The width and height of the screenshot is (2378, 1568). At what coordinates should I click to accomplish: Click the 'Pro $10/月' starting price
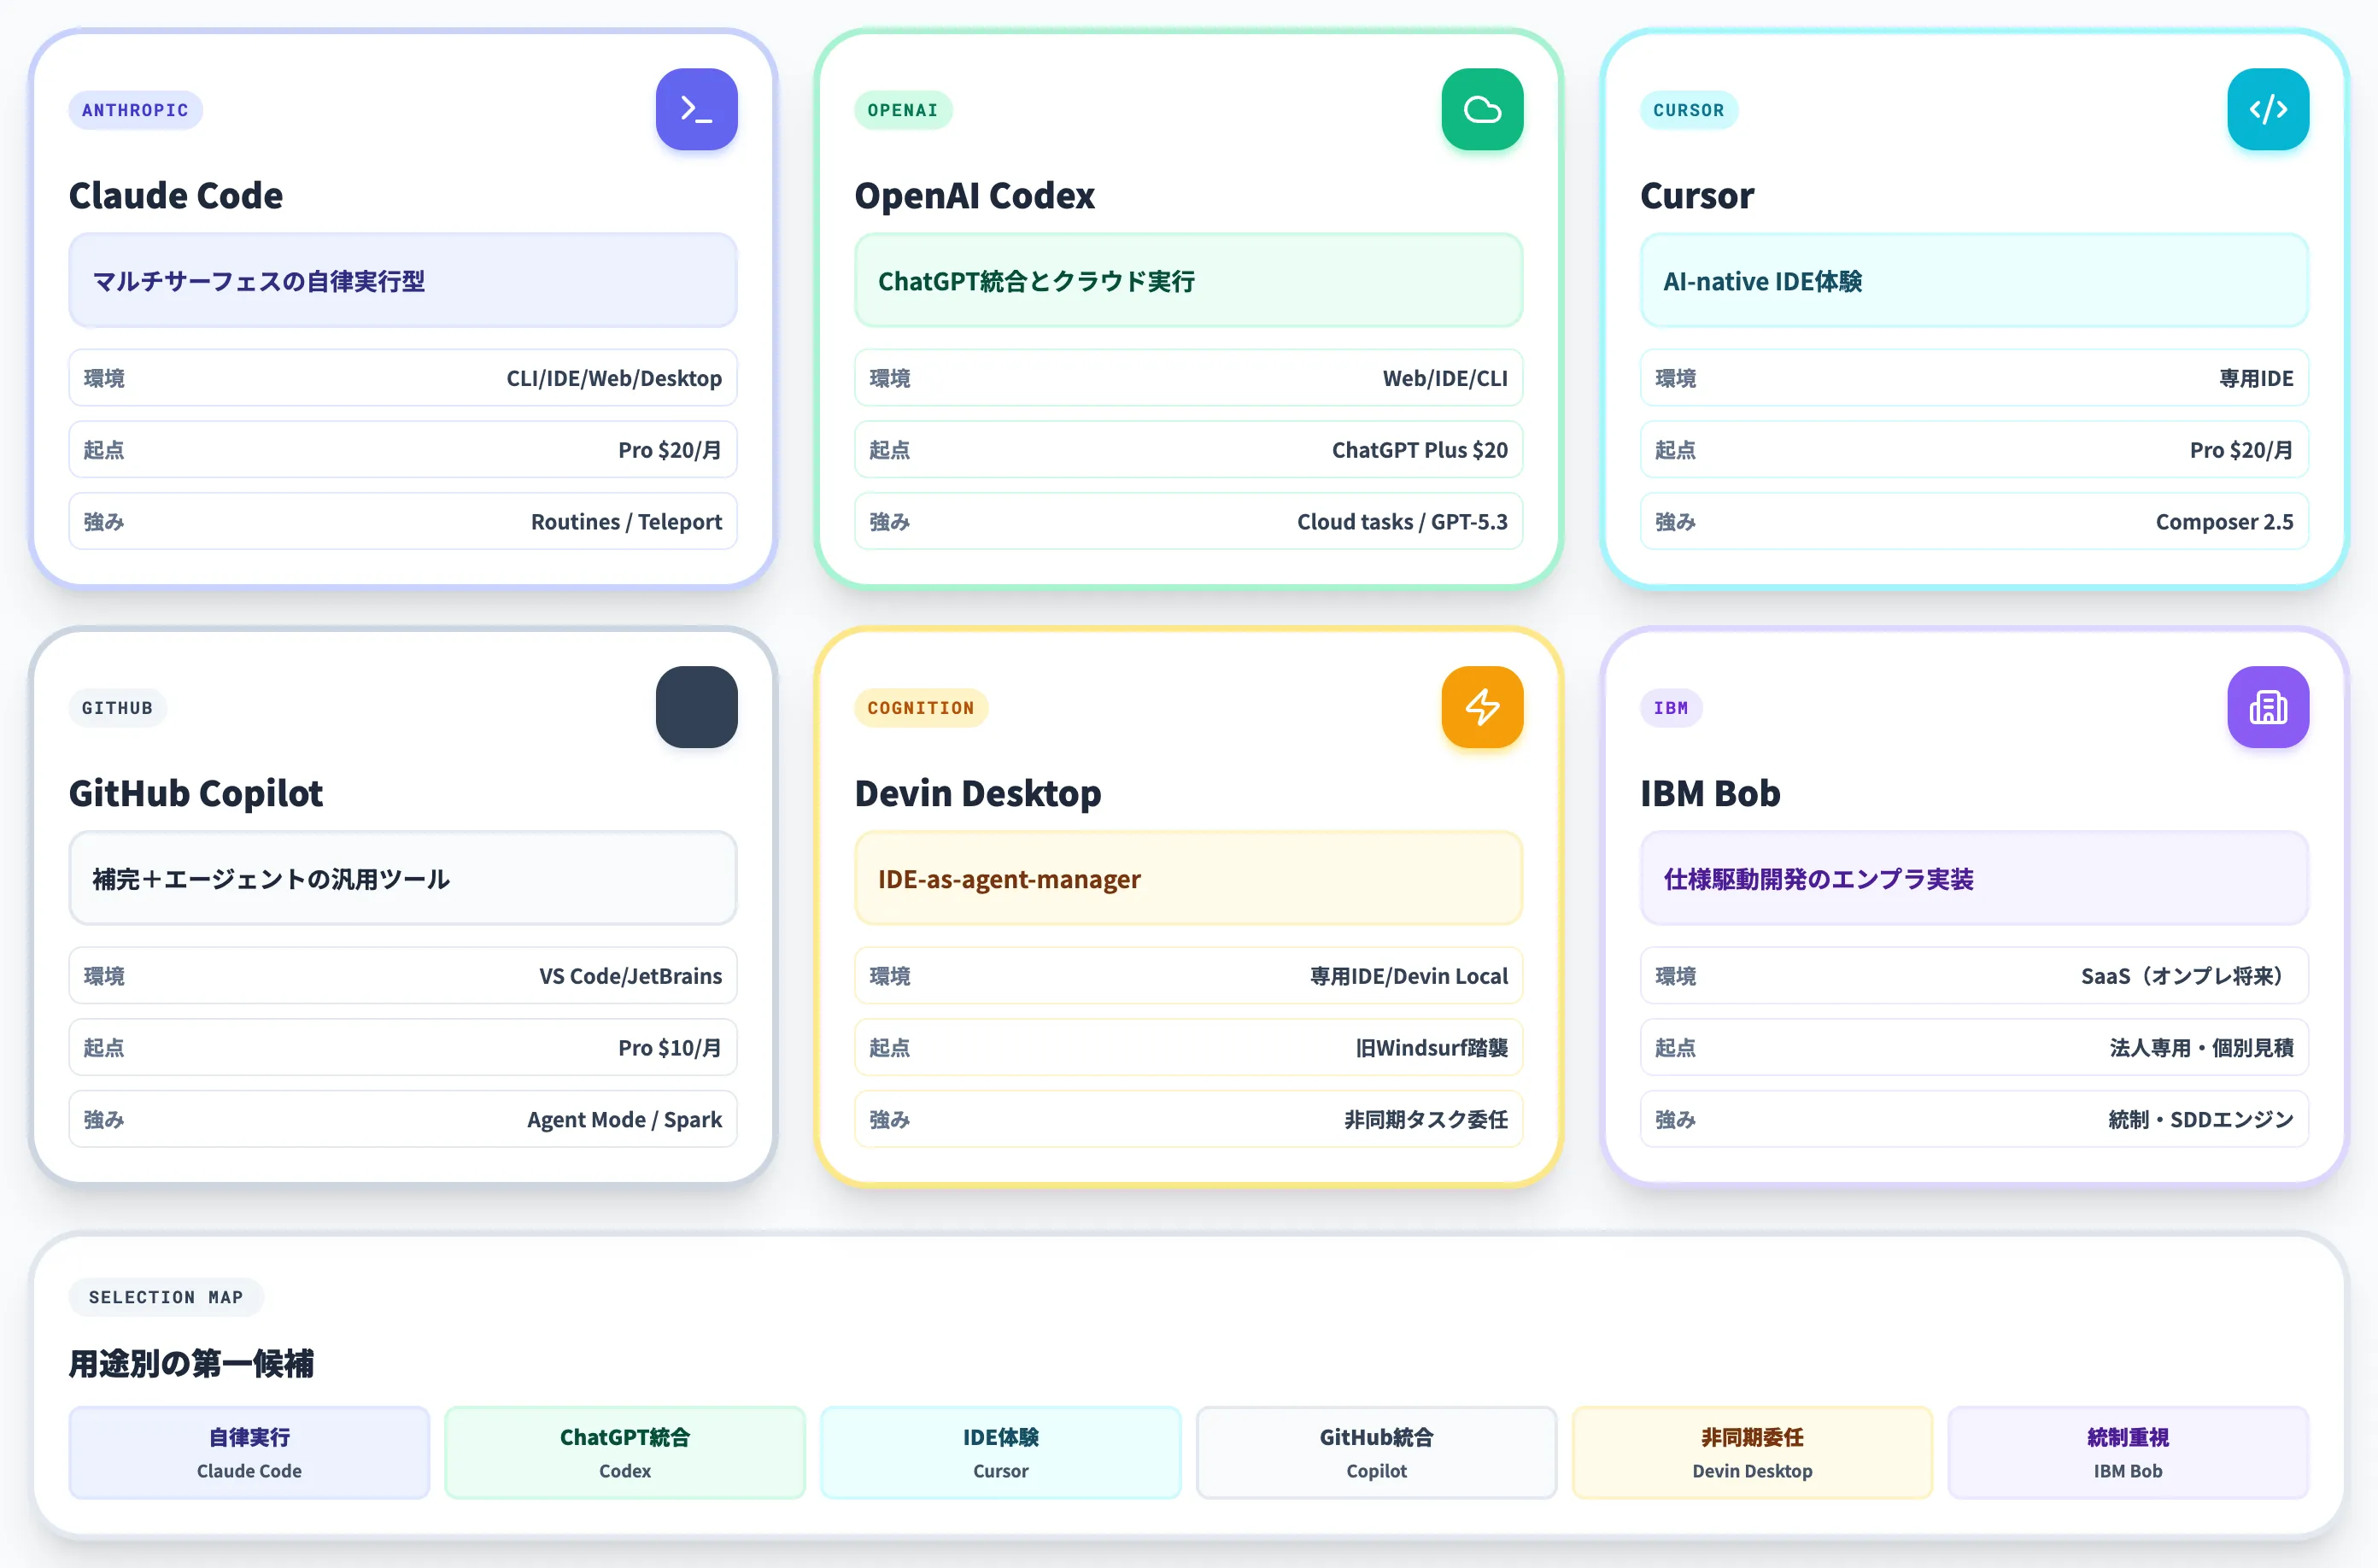pos(670,1048)
